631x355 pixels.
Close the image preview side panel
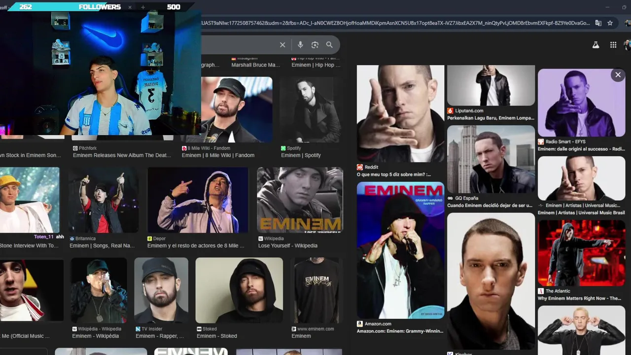pos(618,75)
